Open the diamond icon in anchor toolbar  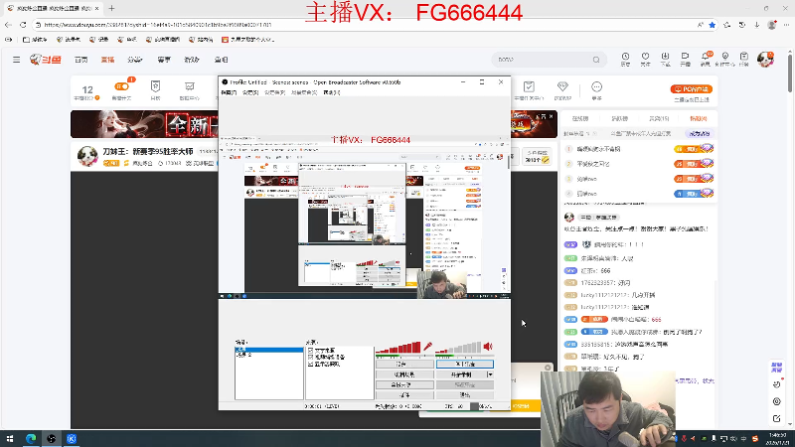[562, 86]
